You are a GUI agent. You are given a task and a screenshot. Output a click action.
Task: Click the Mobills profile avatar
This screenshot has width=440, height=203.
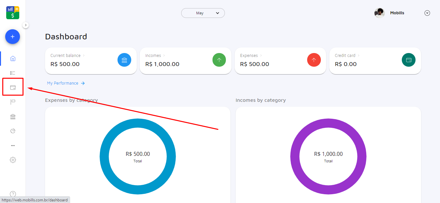(x=379, y=13)
